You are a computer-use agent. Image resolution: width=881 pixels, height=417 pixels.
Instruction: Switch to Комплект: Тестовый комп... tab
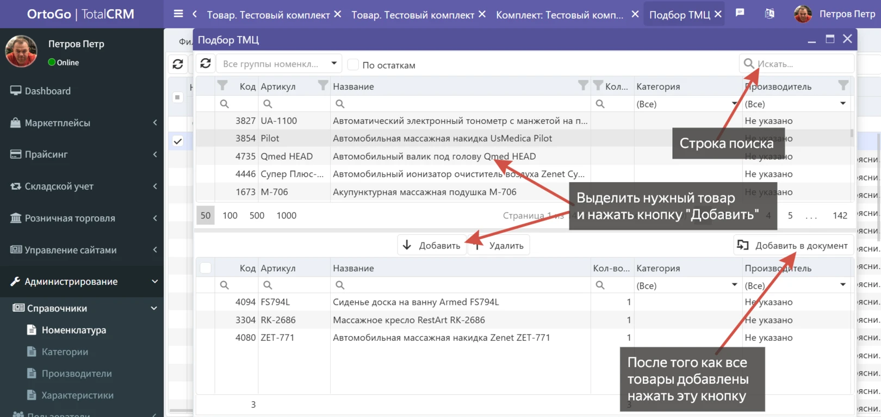(x=560, y=15)
